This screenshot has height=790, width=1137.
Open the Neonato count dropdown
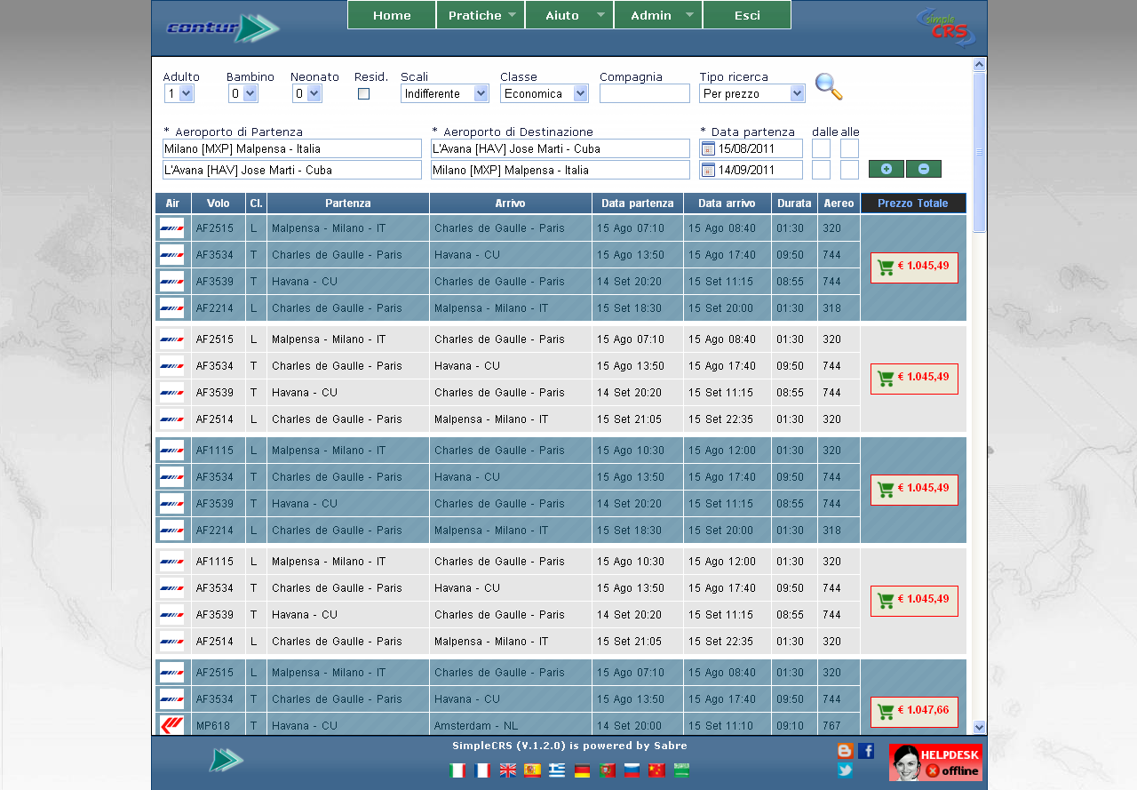tap(306, 93)
